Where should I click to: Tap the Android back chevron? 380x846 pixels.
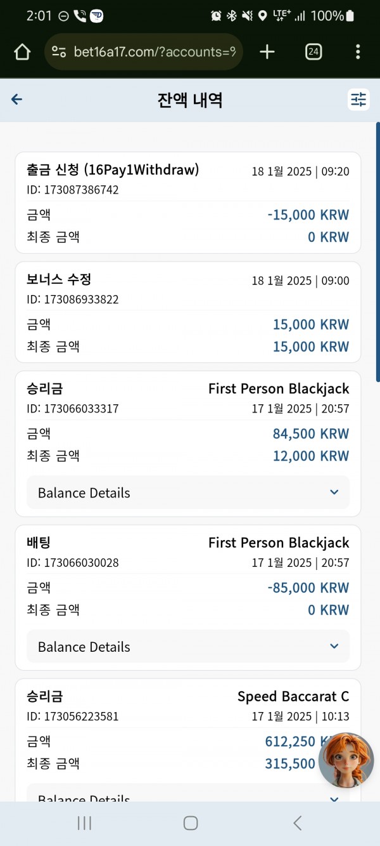tap(297, 823)
